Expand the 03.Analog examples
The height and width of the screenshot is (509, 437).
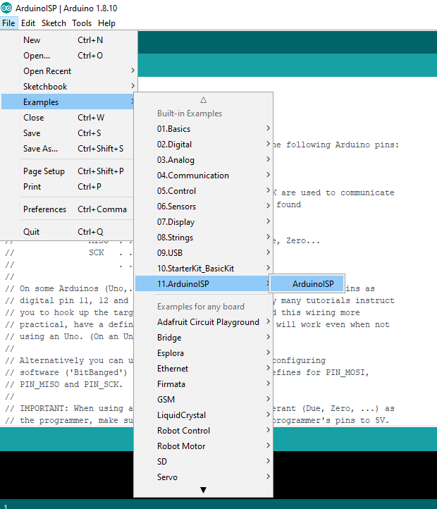(x=203, y=160)
